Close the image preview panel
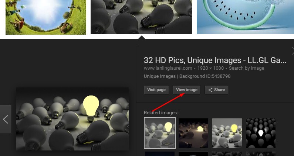 click(293, 51)
